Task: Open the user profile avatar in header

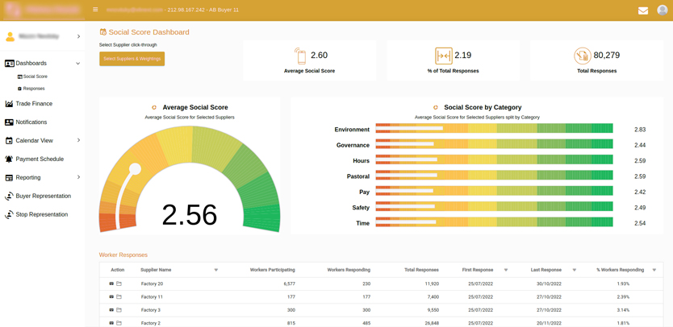Action: (x=663, y=10)
